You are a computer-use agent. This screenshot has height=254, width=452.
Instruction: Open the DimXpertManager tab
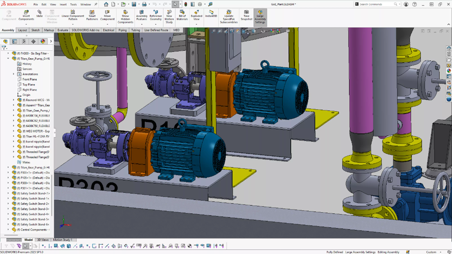(x=33, y=41)
